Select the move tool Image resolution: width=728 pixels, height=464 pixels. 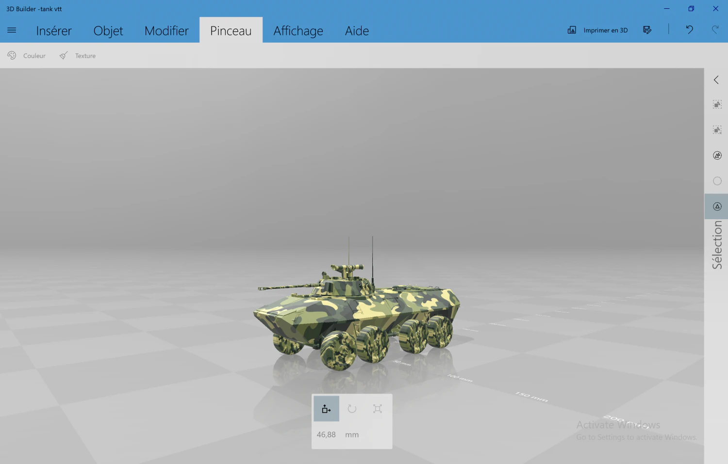coord(326,409)
